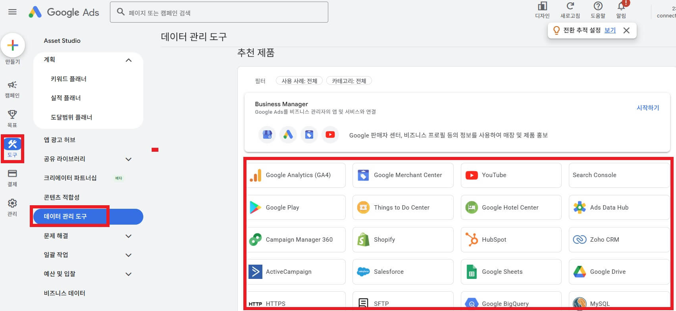Click the Google Ads logo
Viewport: 676px width, 311px height.
(x=64, y=12)
